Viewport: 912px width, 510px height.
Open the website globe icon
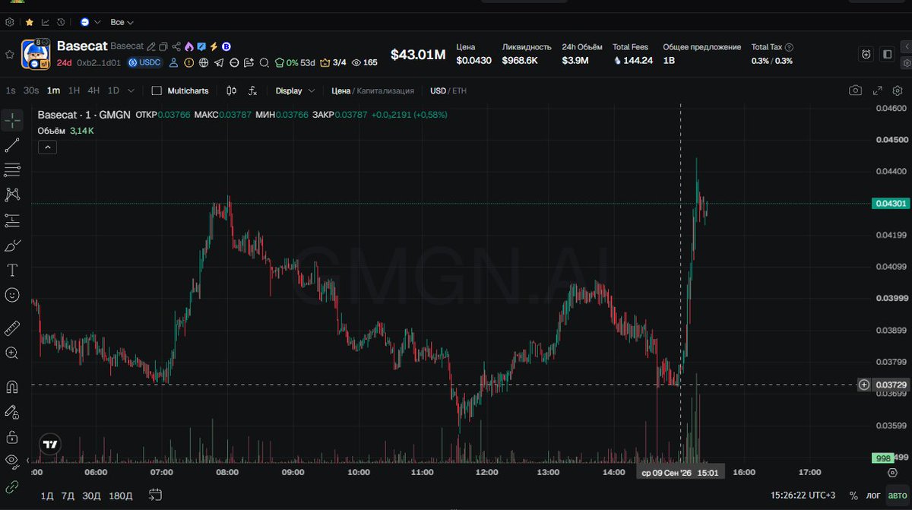[204, 63]
